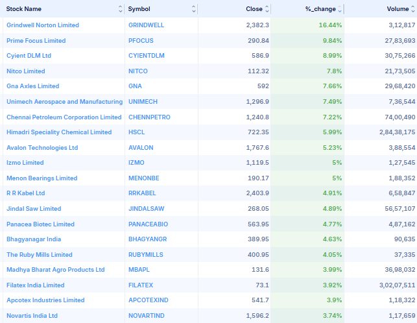Click the APCOTEXIND symbol link
This screenshot has width=417, height=323.
[149, 300]
